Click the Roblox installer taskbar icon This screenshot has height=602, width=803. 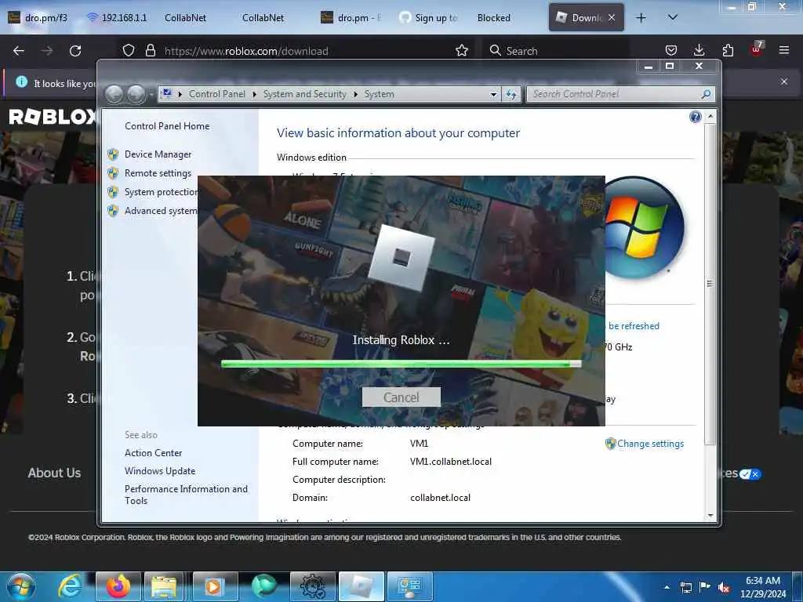361,586
